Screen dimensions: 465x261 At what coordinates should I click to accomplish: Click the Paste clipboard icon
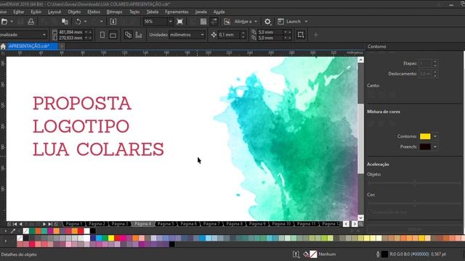click(65, 22)
